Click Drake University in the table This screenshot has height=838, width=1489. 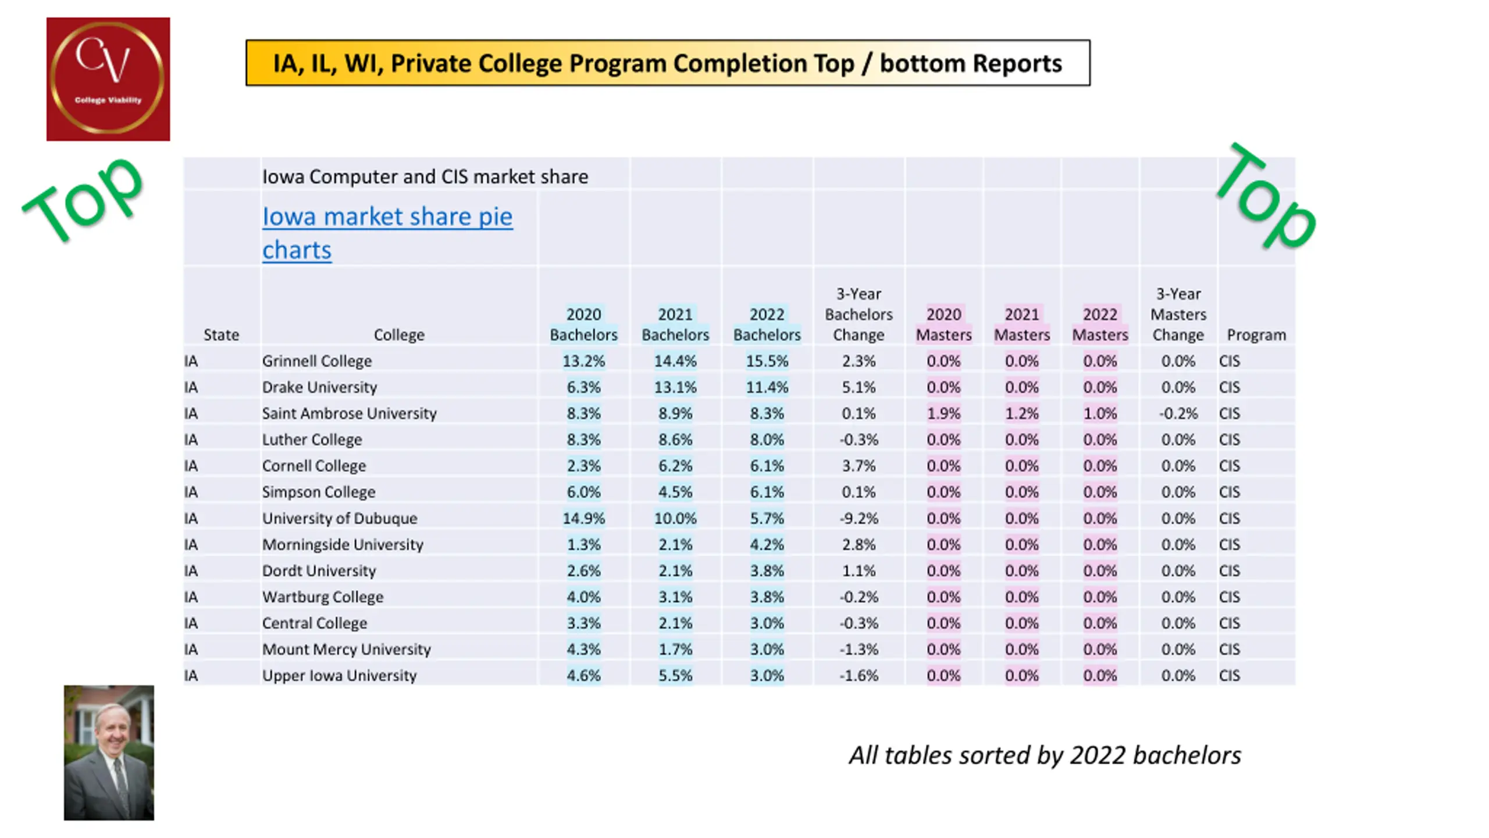point(319,387)
